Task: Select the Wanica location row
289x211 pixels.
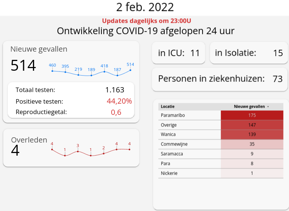Action: [x=168, y=134]
